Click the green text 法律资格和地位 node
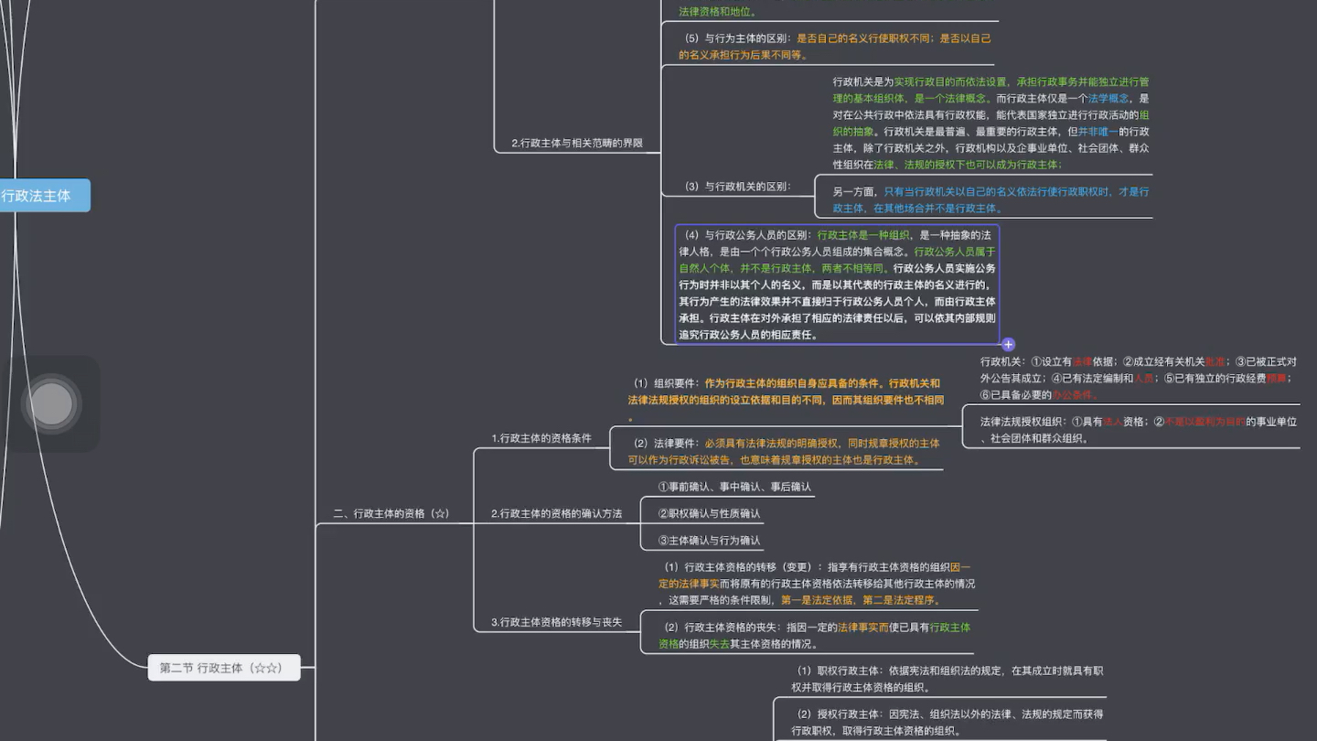This screenshot has height=741, width=1317. click(718, 12)
